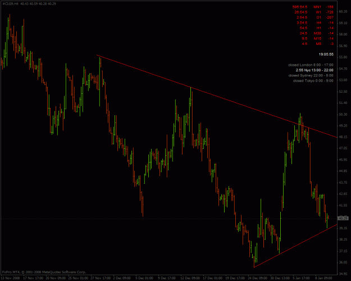Click the 60.20 price axis label
Screen dimensions: 351x281
point(343,12)
